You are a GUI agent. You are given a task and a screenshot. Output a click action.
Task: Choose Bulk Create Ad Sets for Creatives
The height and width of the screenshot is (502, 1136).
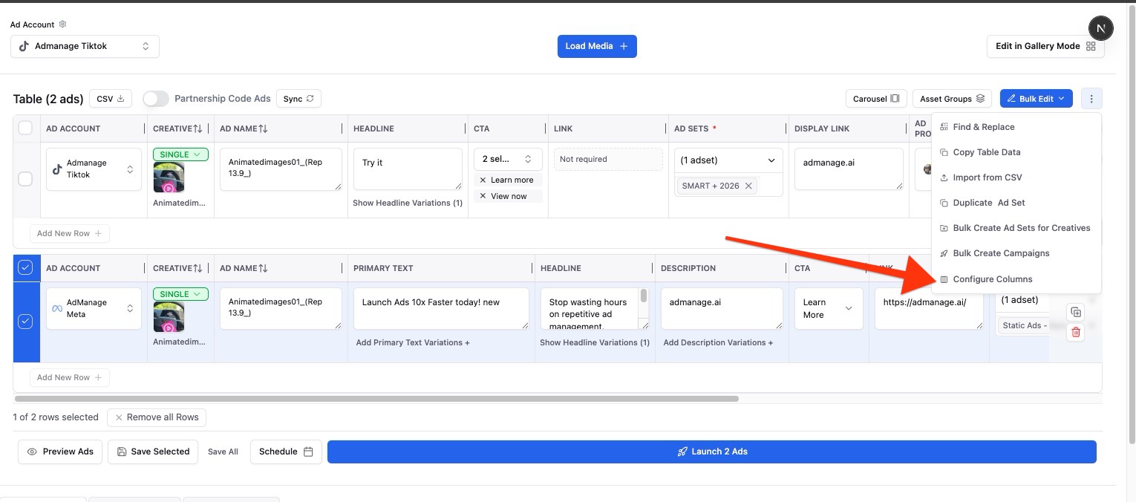[x=1016, y=228]
